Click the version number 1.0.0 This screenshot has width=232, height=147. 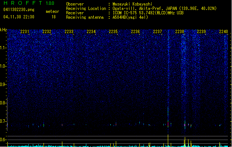click(50, 3)
